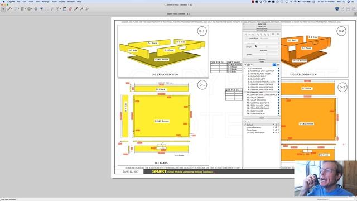Image resolution: width=357 pixels, height=201 pixels.
Task: Lock the Cover Page layer
Action: tap(276, 130)
